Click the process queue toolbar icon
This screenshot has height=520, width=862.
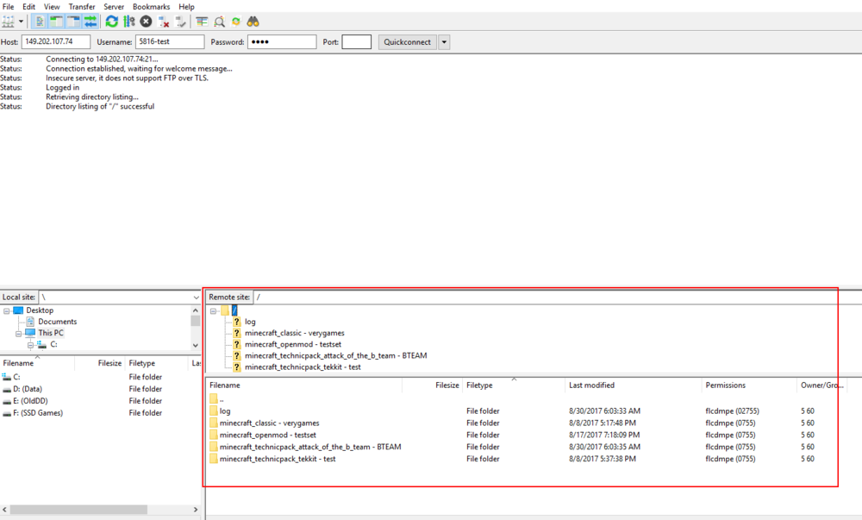(129, 21)
